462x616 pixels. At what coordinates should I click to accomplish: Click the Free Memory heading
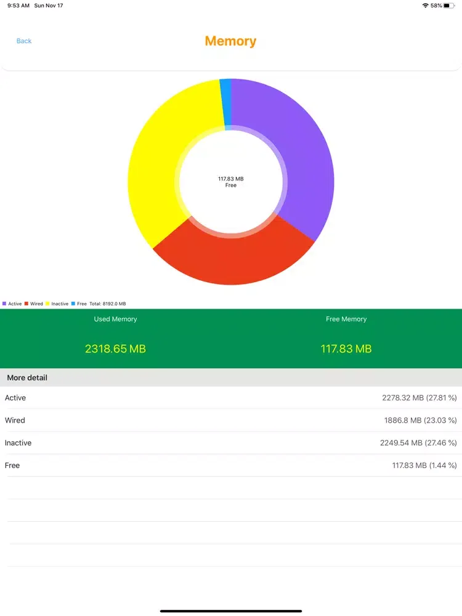click(x=346, y=319)
